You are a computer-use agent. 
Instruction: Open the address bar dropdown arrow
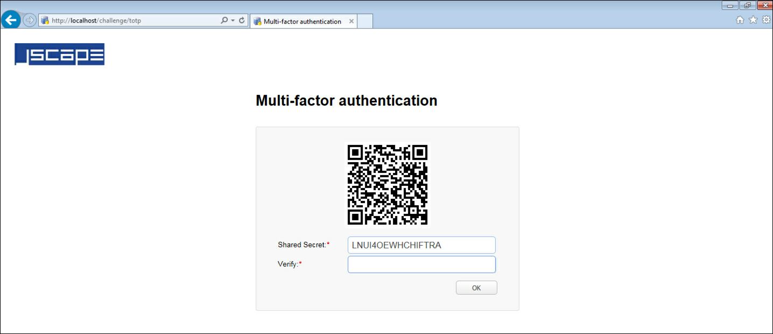(233, 20)
